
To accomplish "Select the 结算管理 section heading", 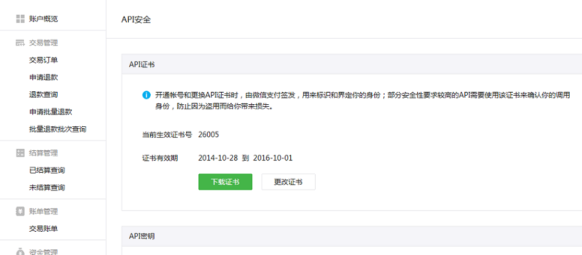I will [43, 153].
